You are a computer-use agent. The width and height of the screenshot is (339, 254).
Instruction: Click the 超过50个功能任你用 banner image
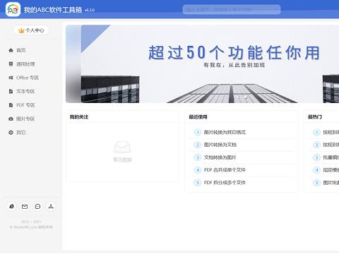[202, 64]
